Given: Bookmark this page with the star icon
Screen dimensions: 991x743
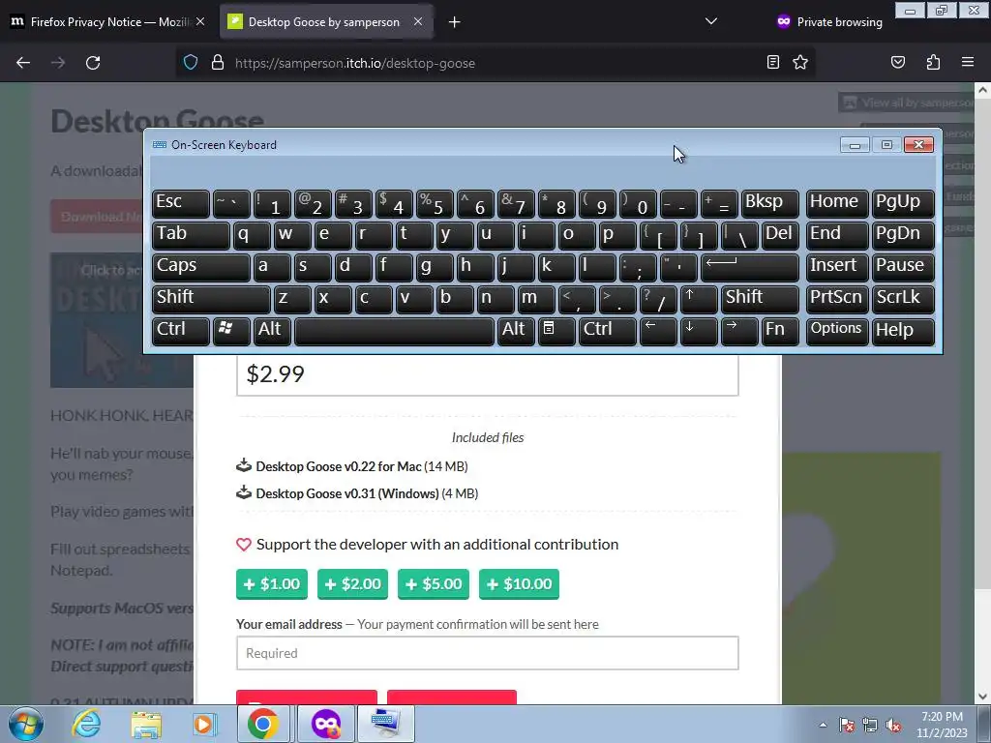Looking at the screenshot, I should click(800, 62).
